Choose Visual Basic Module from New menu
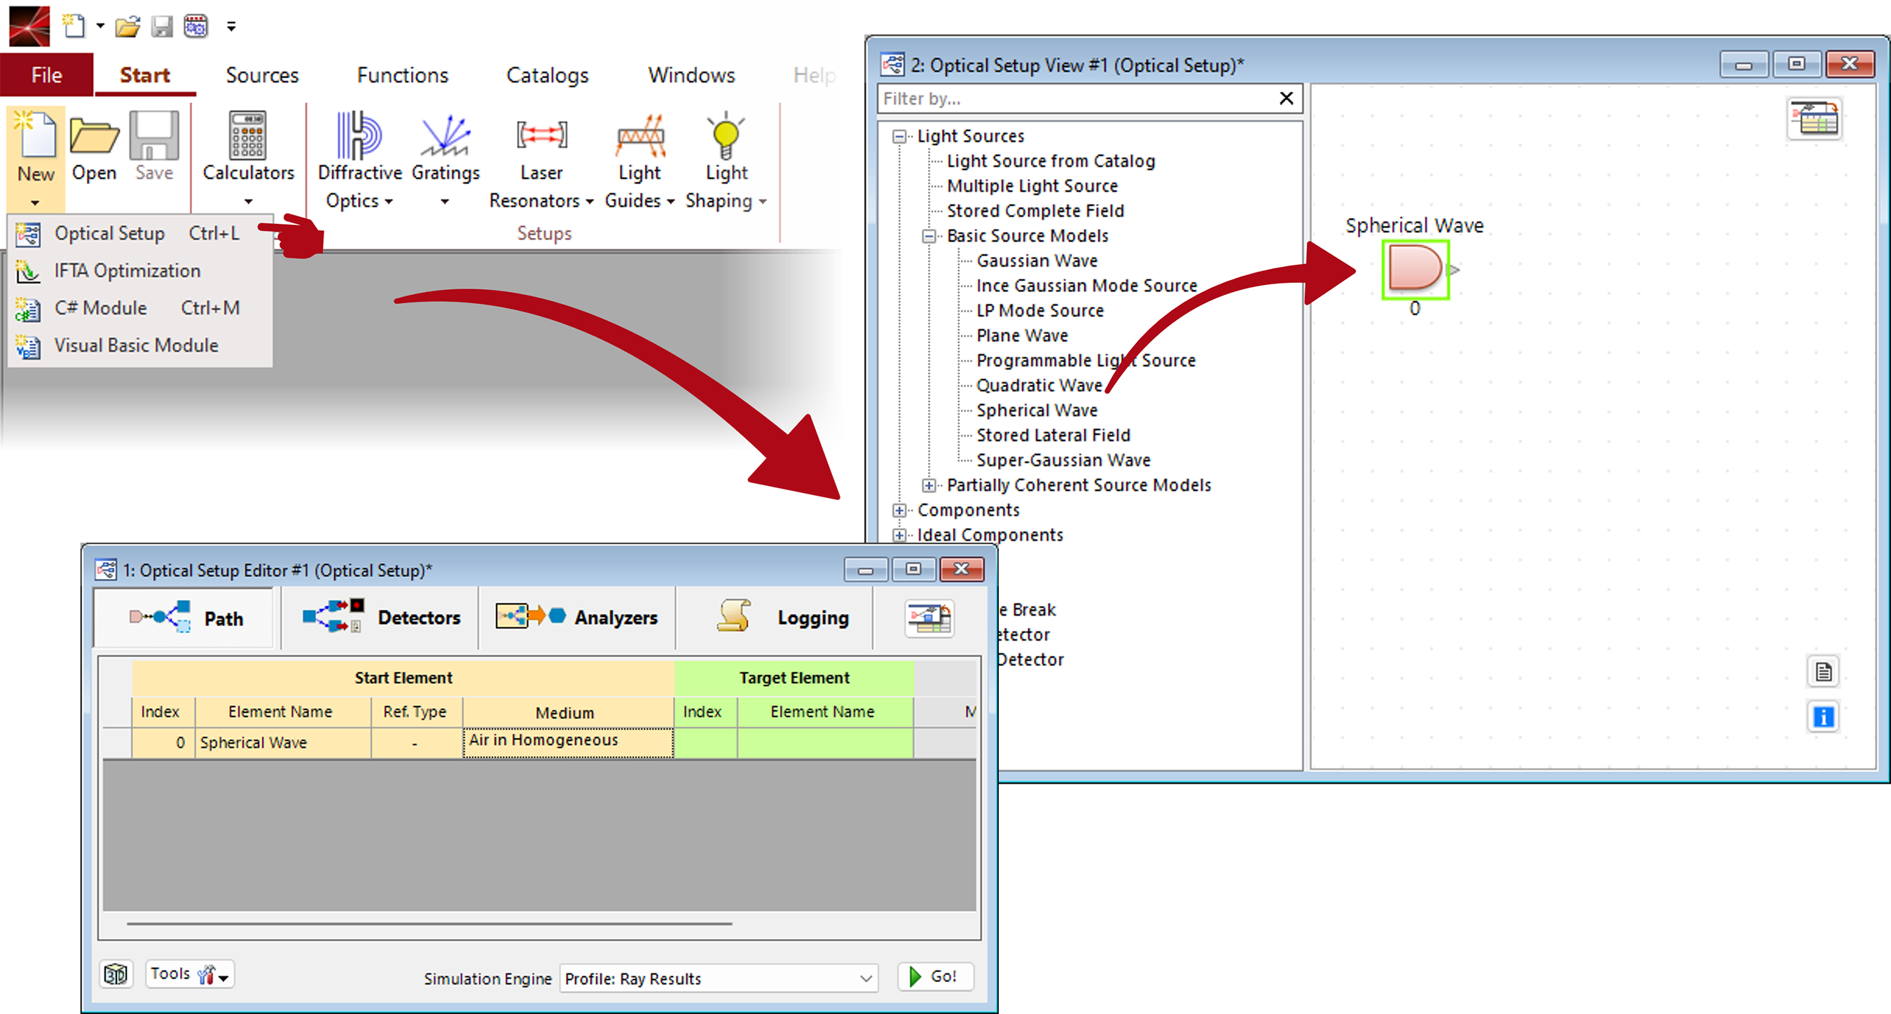 pos(140,346)
